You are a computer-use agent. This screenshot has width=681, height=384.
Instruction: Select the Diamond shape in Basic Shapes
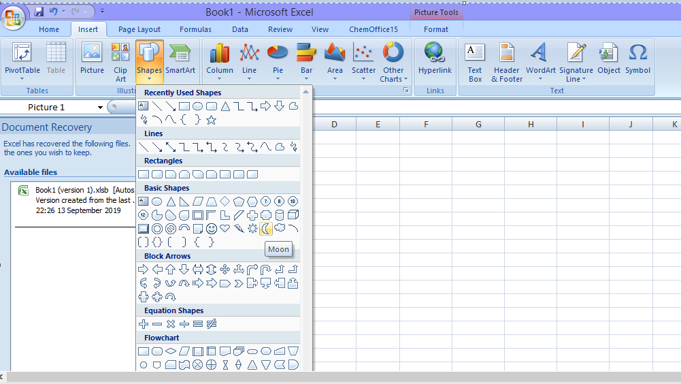tap(225, 202)
